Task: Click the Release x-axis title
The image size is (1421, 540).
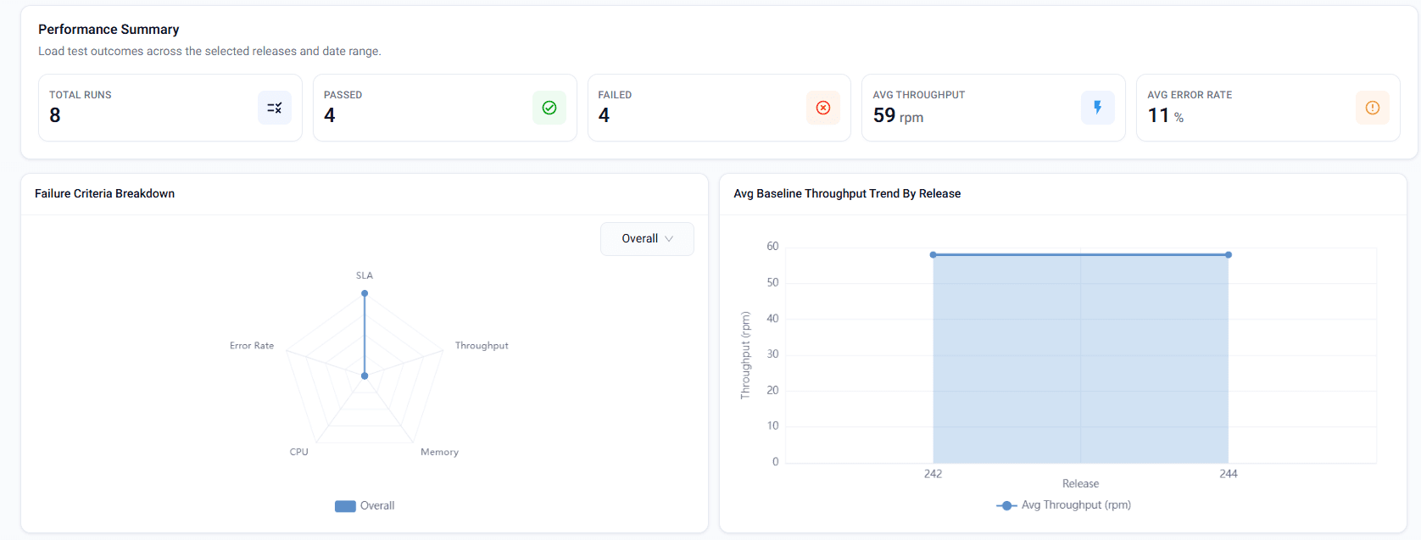Action: coord(1081,484)
